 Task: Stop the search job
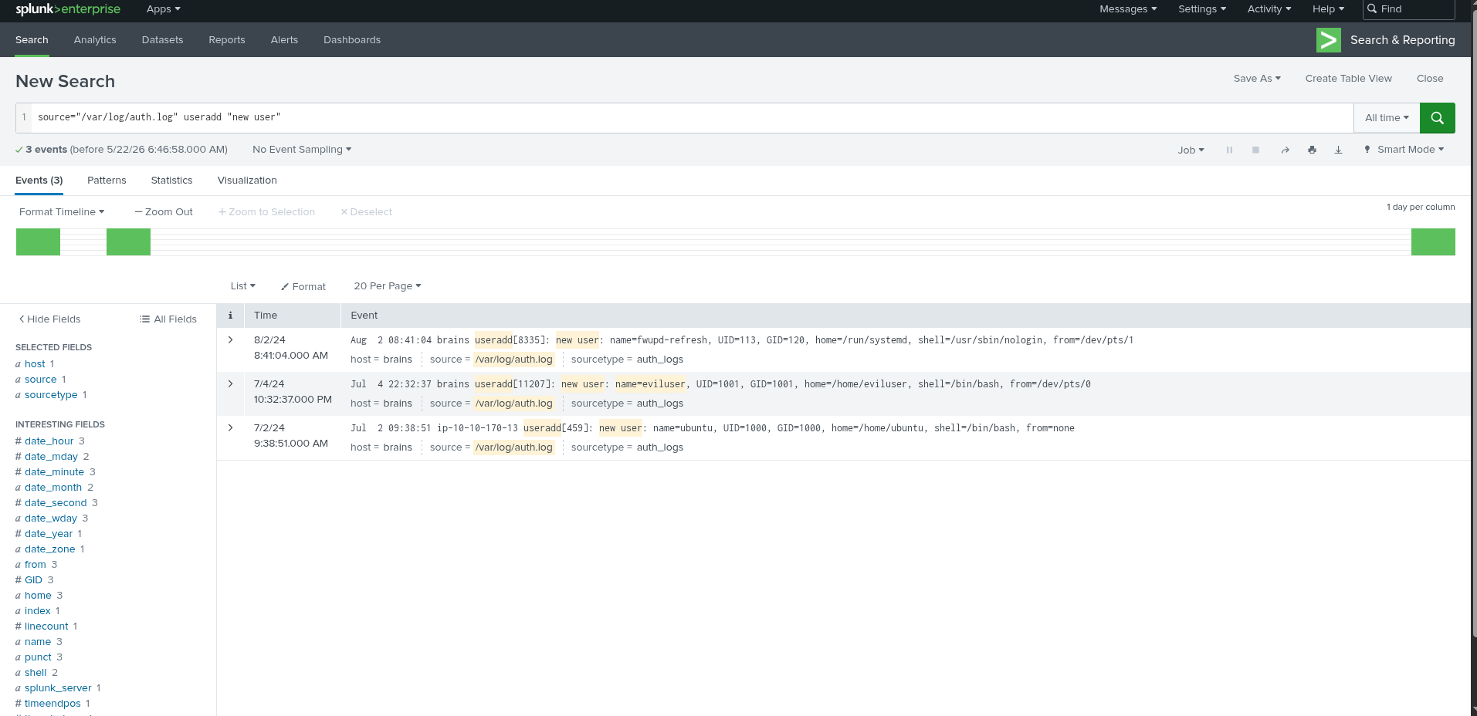tap(1255, 150)
